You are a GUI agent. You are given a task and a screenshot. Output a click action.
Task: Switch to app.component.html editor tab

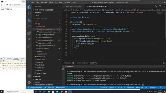pos(73,6)
